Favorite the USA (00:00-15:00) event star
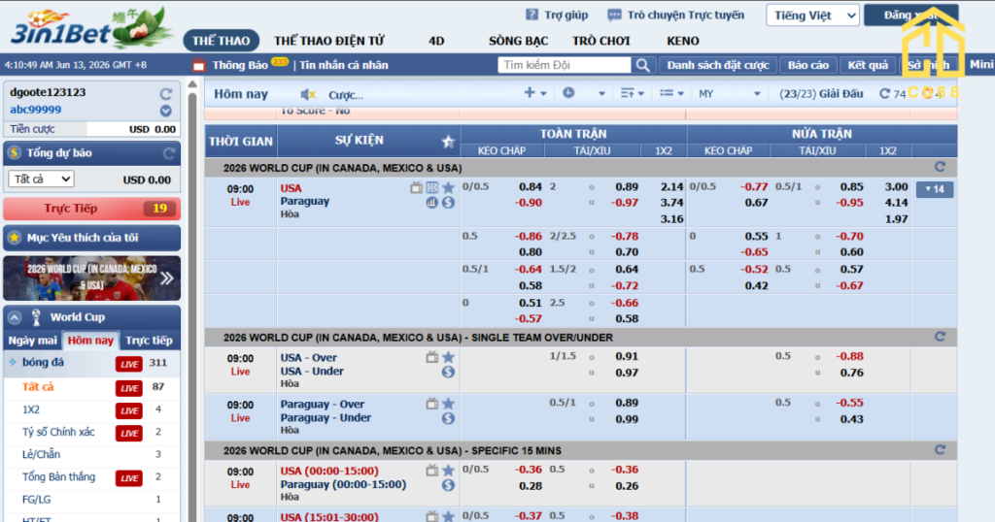This screenshot has width=995, height=522. (448, 470)
